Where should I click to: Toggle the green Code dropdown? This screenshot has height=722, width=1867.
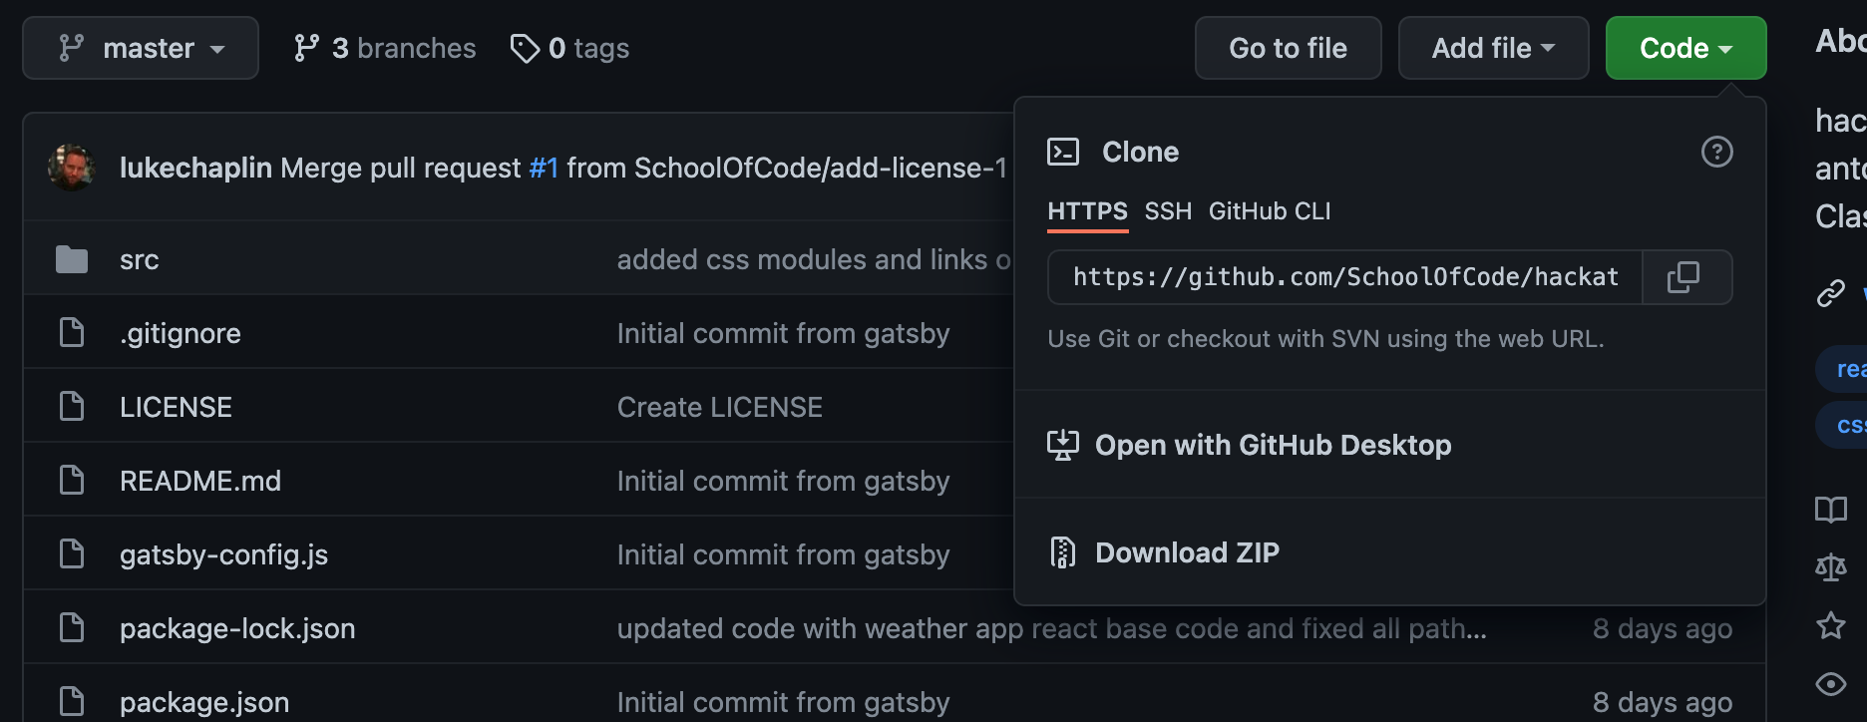1685,48
